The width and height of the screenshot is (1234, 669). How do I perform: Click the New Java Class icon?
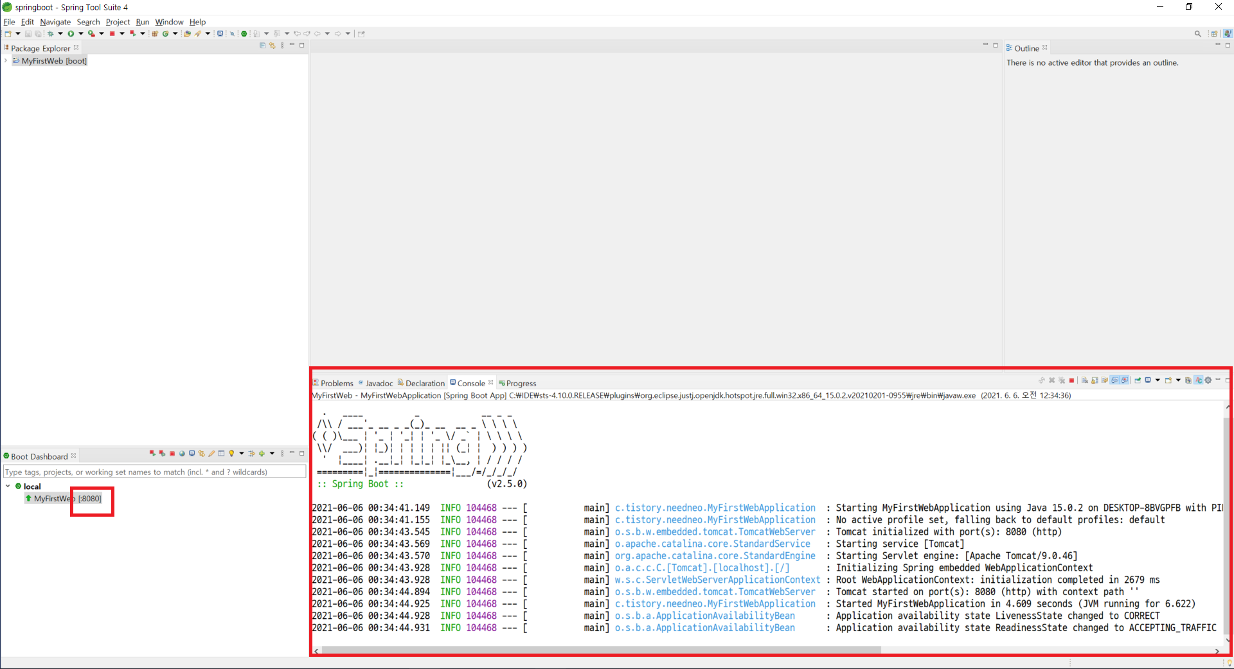pos(165,33)
